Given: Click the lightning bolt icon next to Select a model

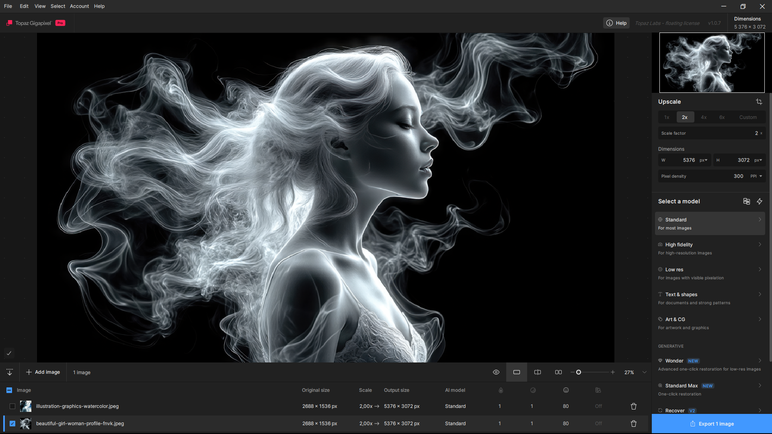Looking at the screenshot, I should tap(760, 201).
